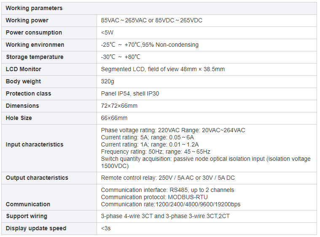
Task: Click the Working power row label
Action: pyautogui.click(x=27, y=20)
